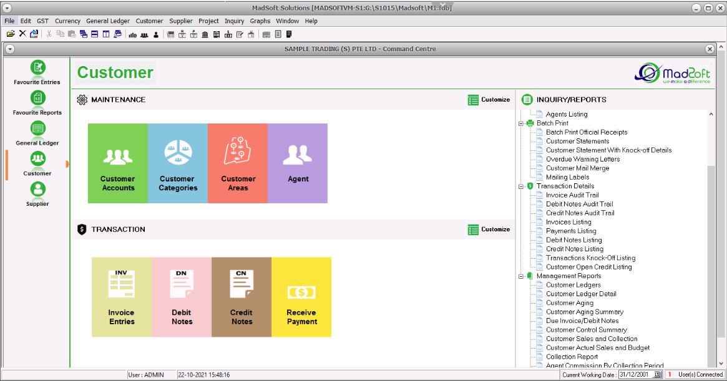Click the report tree scrollbar up arrow

tap(711, 114)
